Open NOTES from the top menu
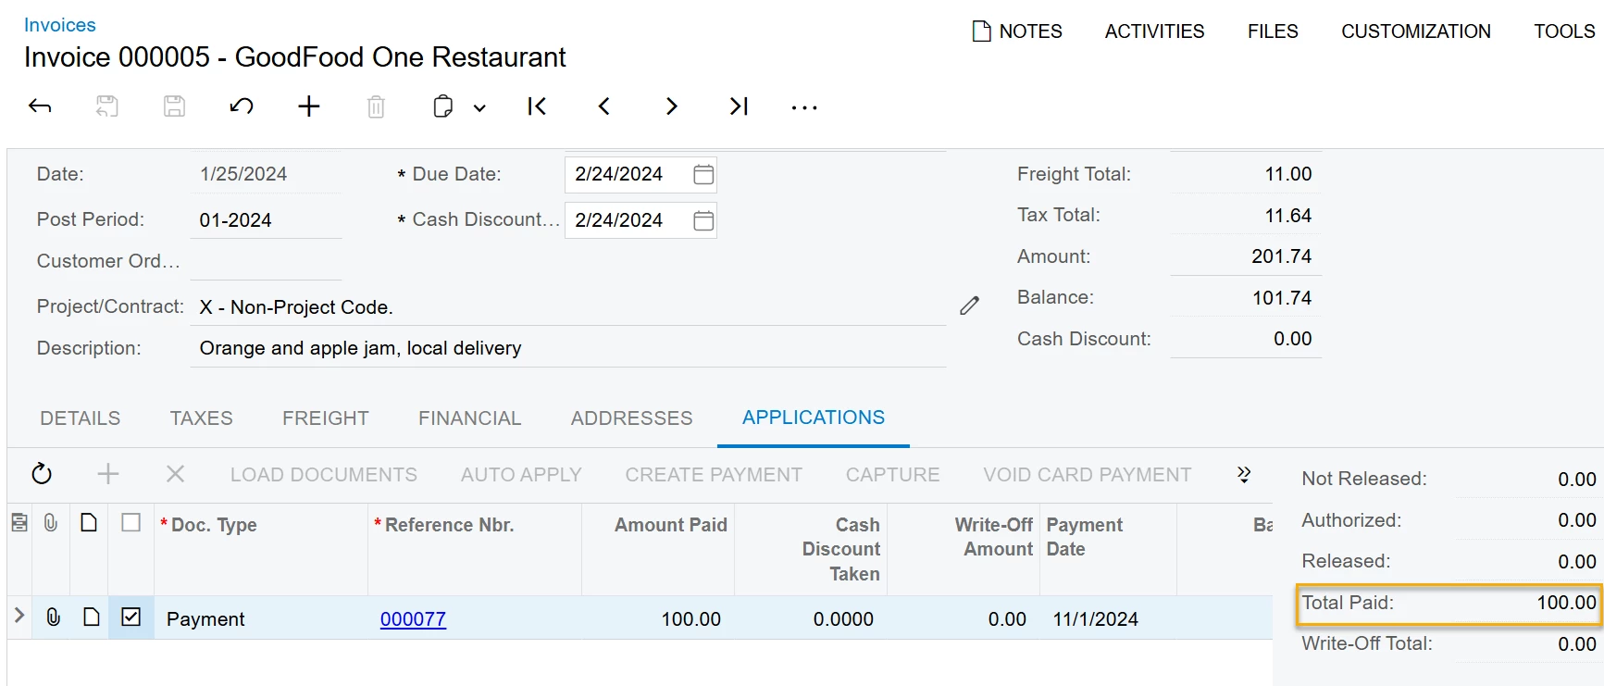The width and height of the screenshot is (1604, 686). 1017,31
